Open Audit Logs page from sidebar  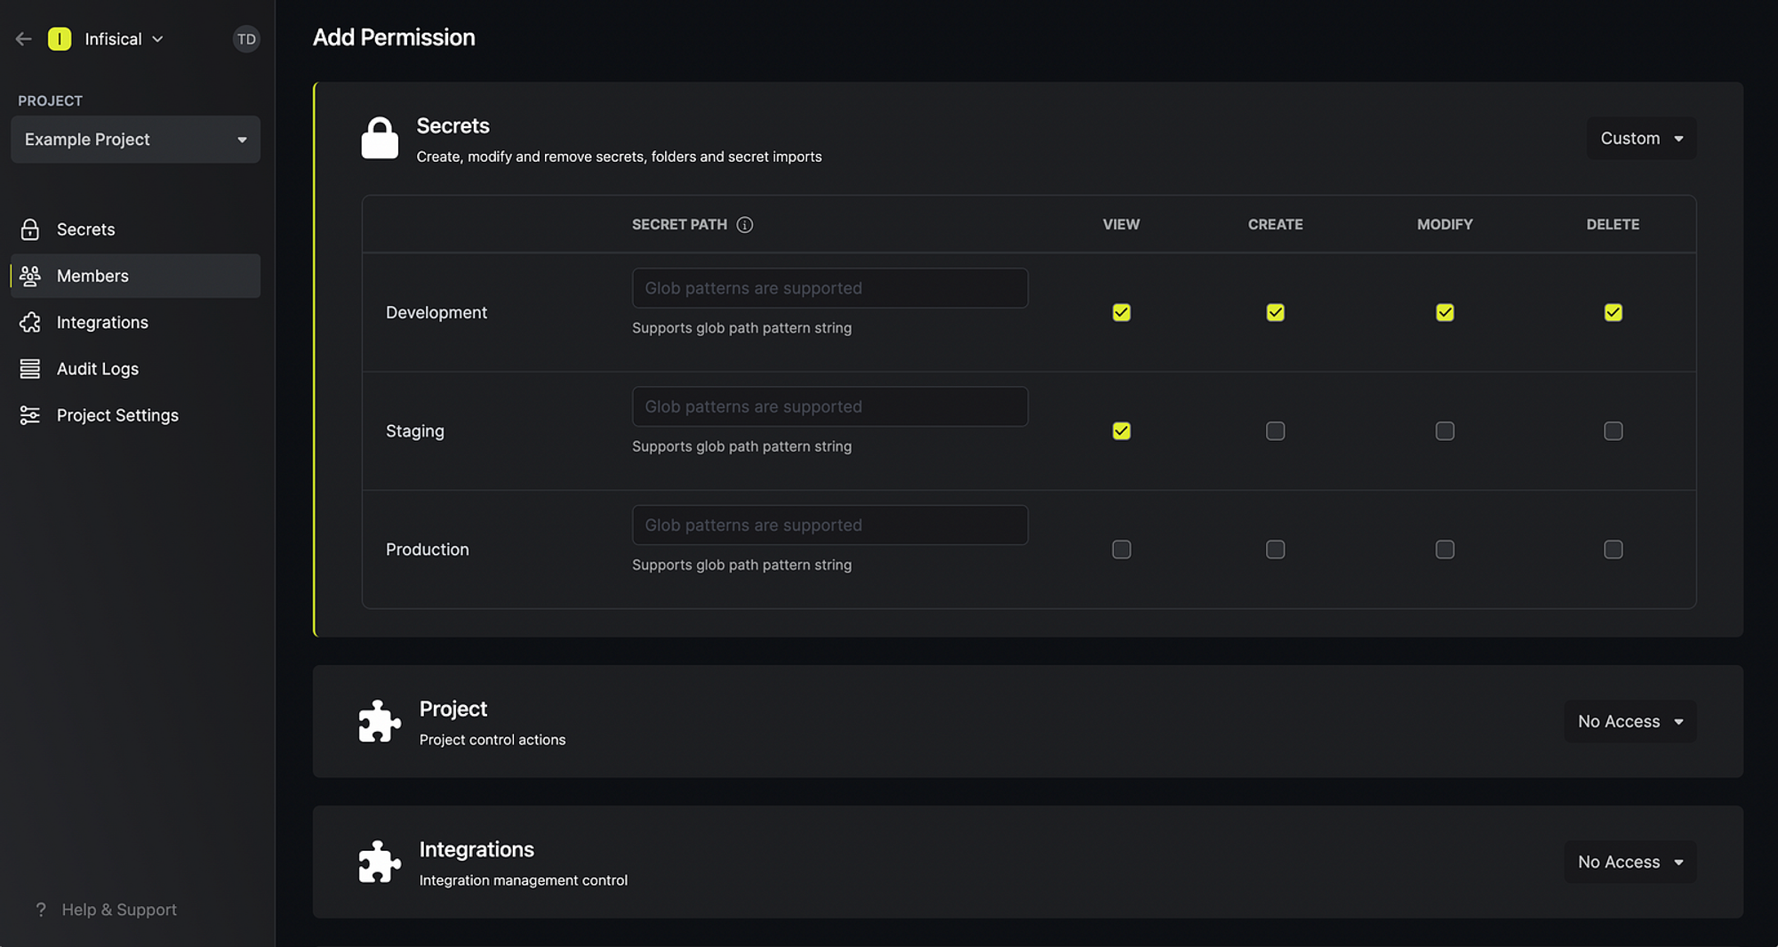point(98,369)
